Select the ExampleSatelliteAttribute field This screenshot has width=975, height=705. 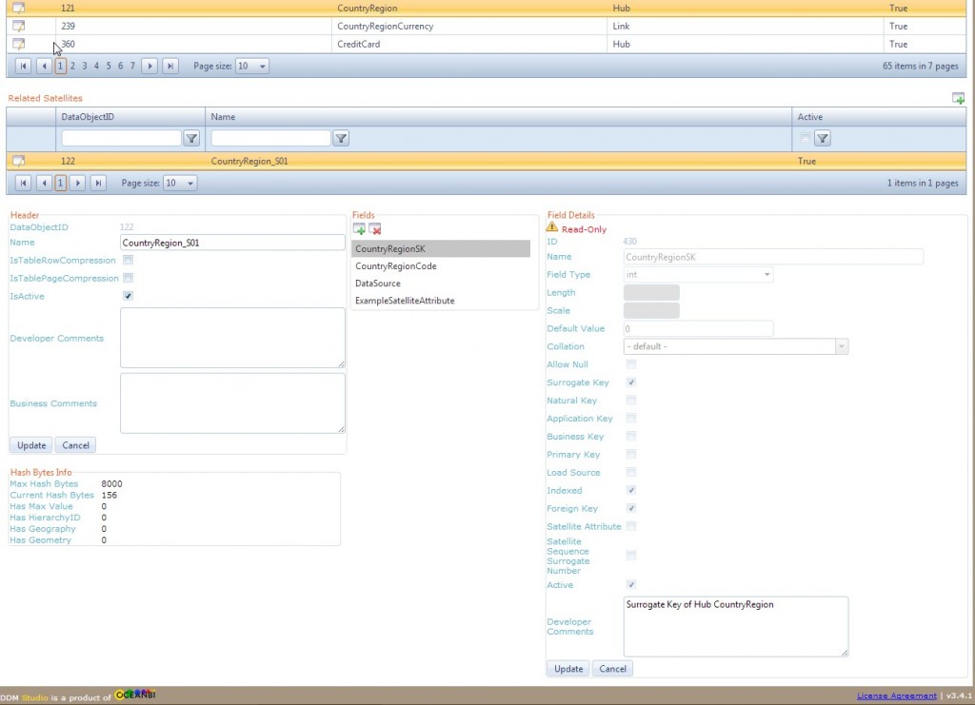(441, 301)
